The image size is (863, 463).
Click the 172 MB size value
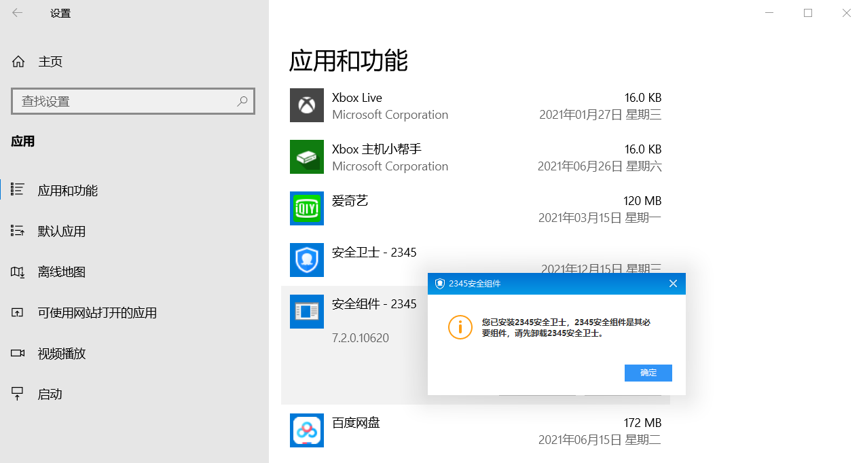(x=642, y=423)
